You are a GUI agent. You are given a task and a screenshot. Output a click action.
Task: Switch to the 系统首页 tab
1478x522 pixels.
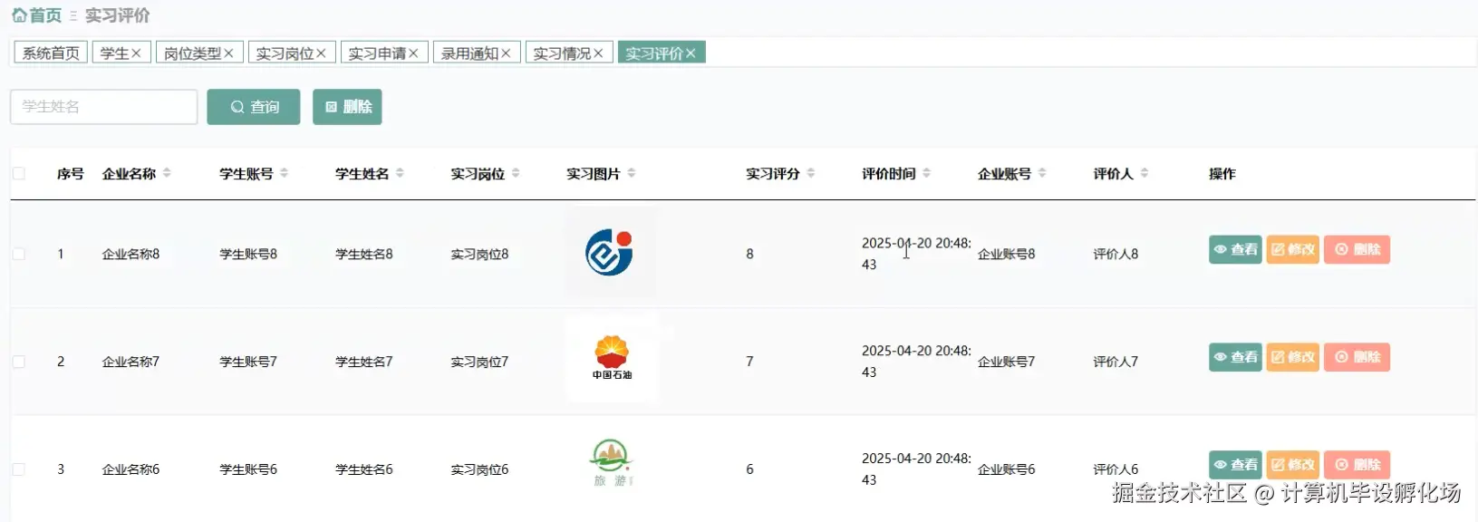51,53
